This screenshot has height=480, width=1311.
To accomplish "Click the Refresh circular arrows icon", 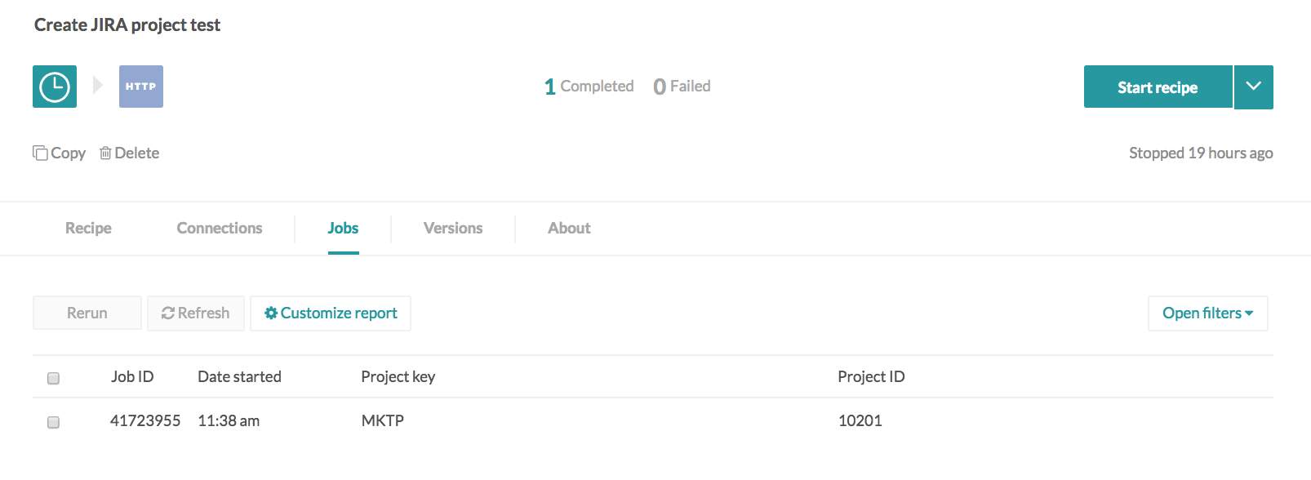I will pyautogui.click(x=168, y=313).
